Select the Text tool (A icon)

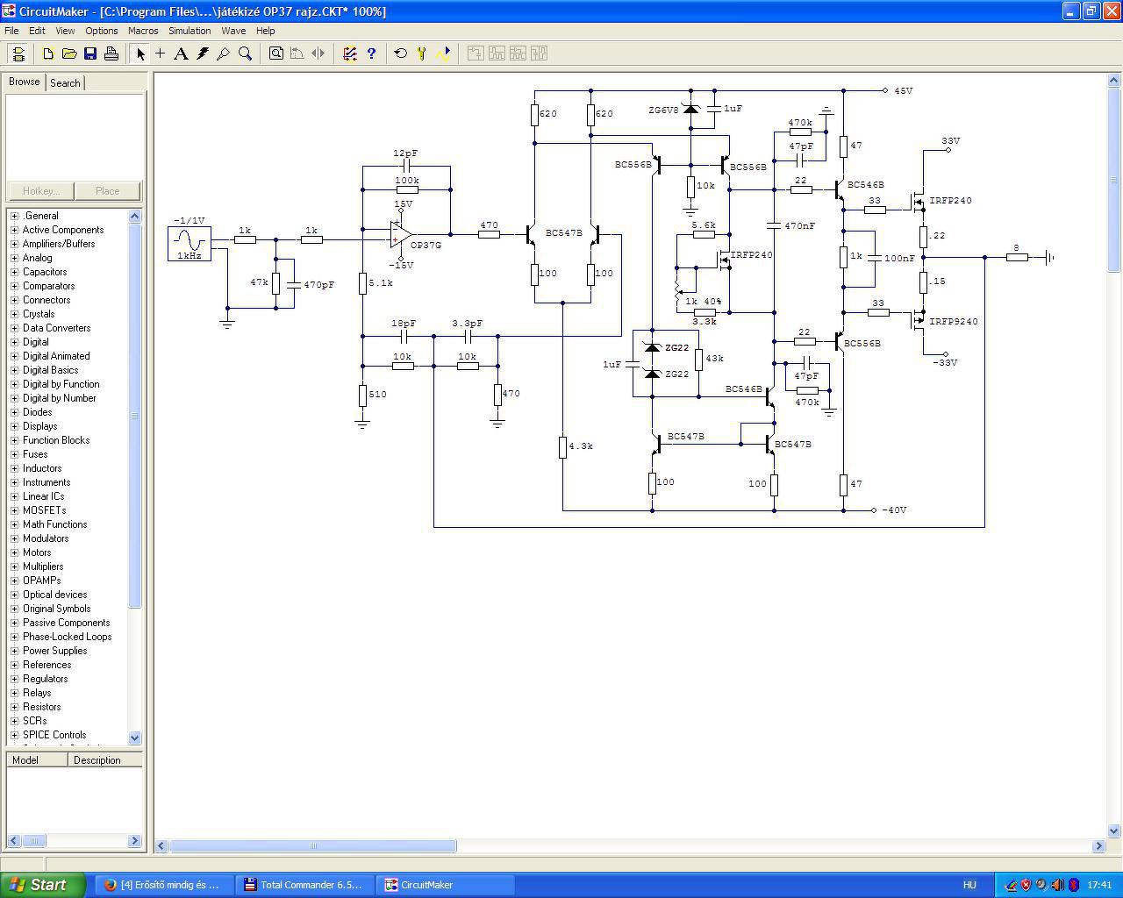coord(181,53)
